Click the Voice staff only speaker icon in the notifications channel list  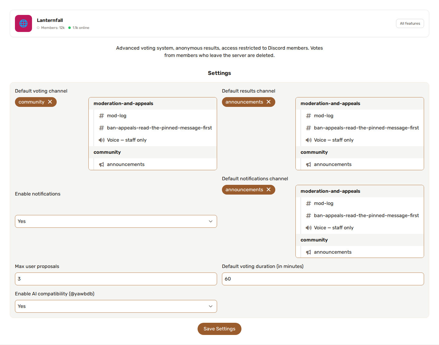point(309,228)
